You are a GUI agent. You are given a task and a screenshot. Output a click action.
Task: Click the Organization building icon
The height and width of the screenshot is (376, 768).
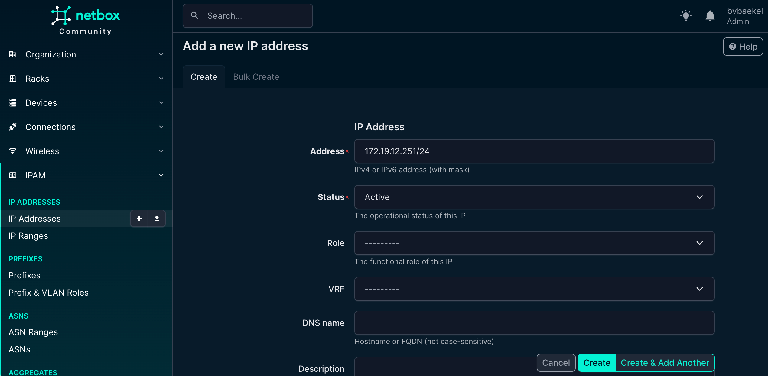(13, 54)
